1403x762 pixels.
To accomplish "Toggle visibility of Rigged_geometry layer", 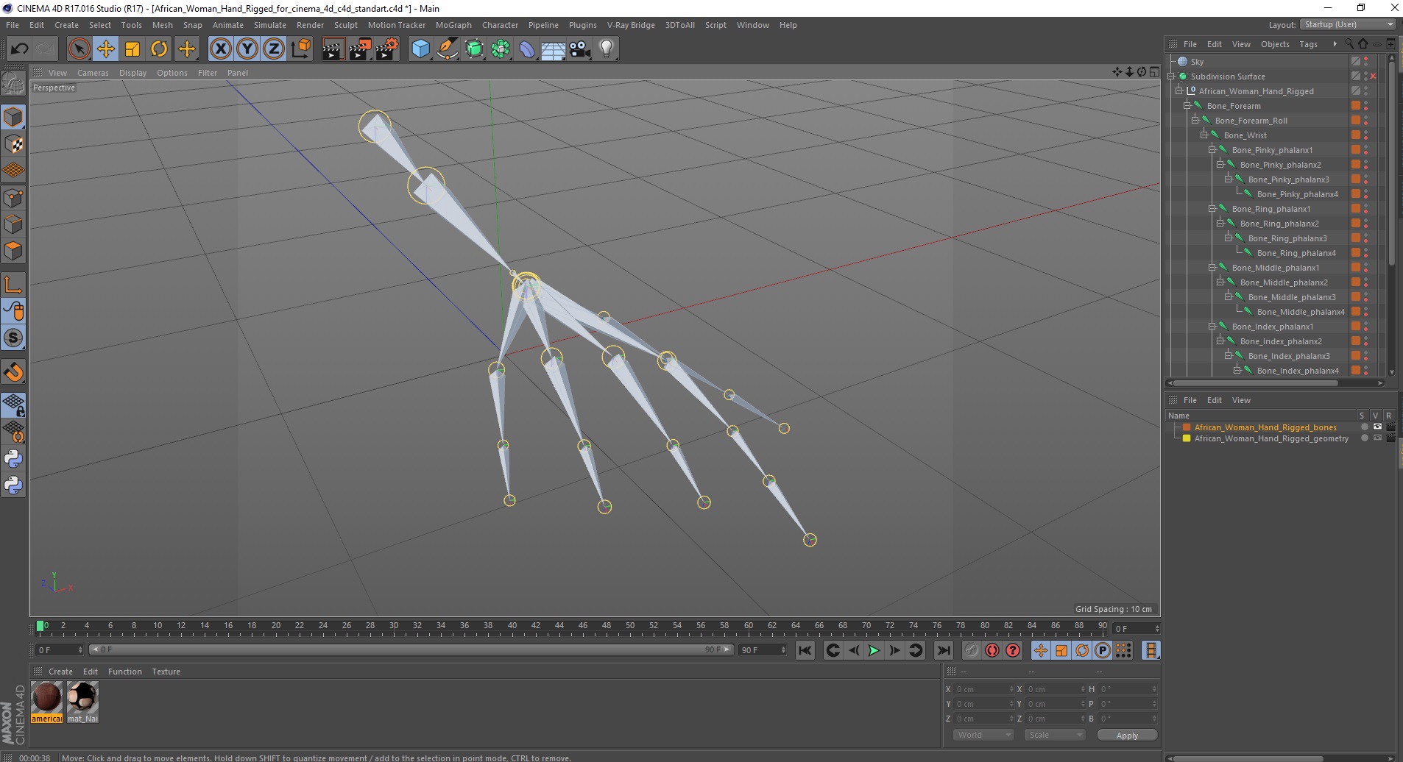I will coord(1377,438).
